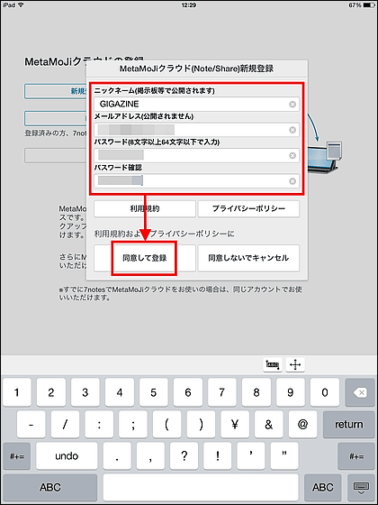The image size is (378, 505).
Task: Clear the password field with its X icon
Action: click(292, 155)
